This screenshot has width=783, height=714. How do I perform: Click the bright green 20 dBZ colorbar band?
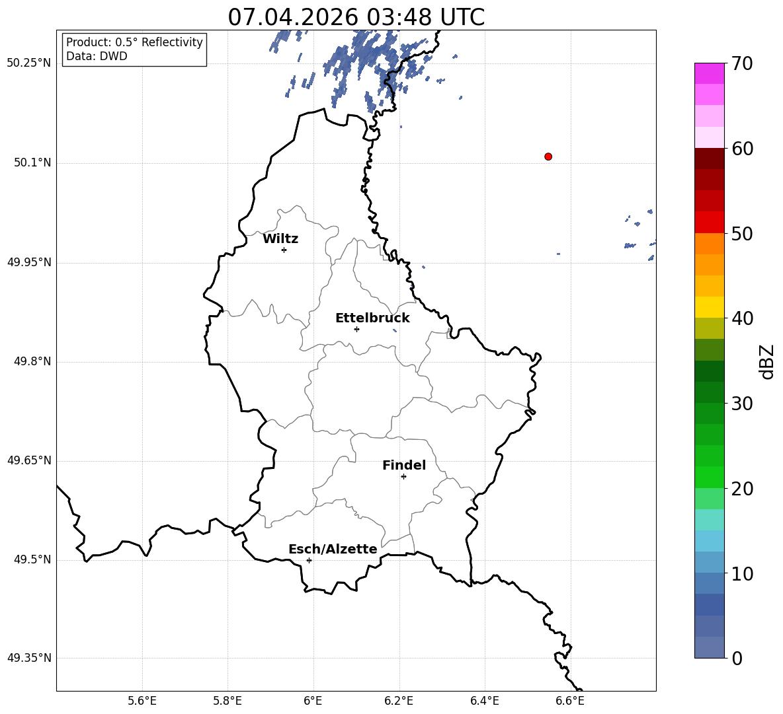[x=710, y=477]
